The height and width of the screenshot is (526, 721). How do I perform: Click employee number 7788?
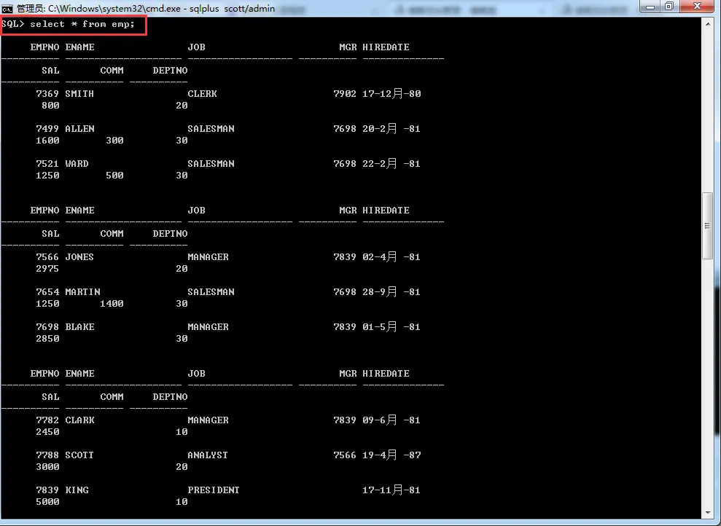tap(47, 455)
